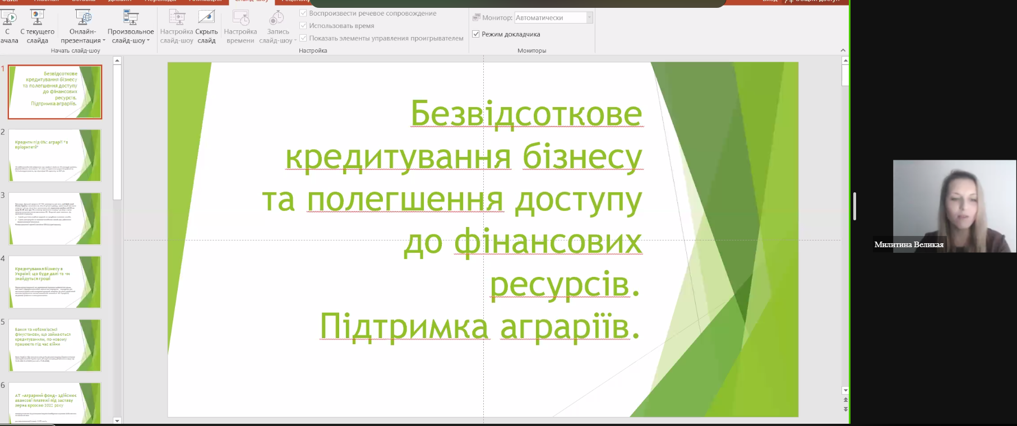Select slide 6 thumbnail Аграрний фонд

coord(55,404)
